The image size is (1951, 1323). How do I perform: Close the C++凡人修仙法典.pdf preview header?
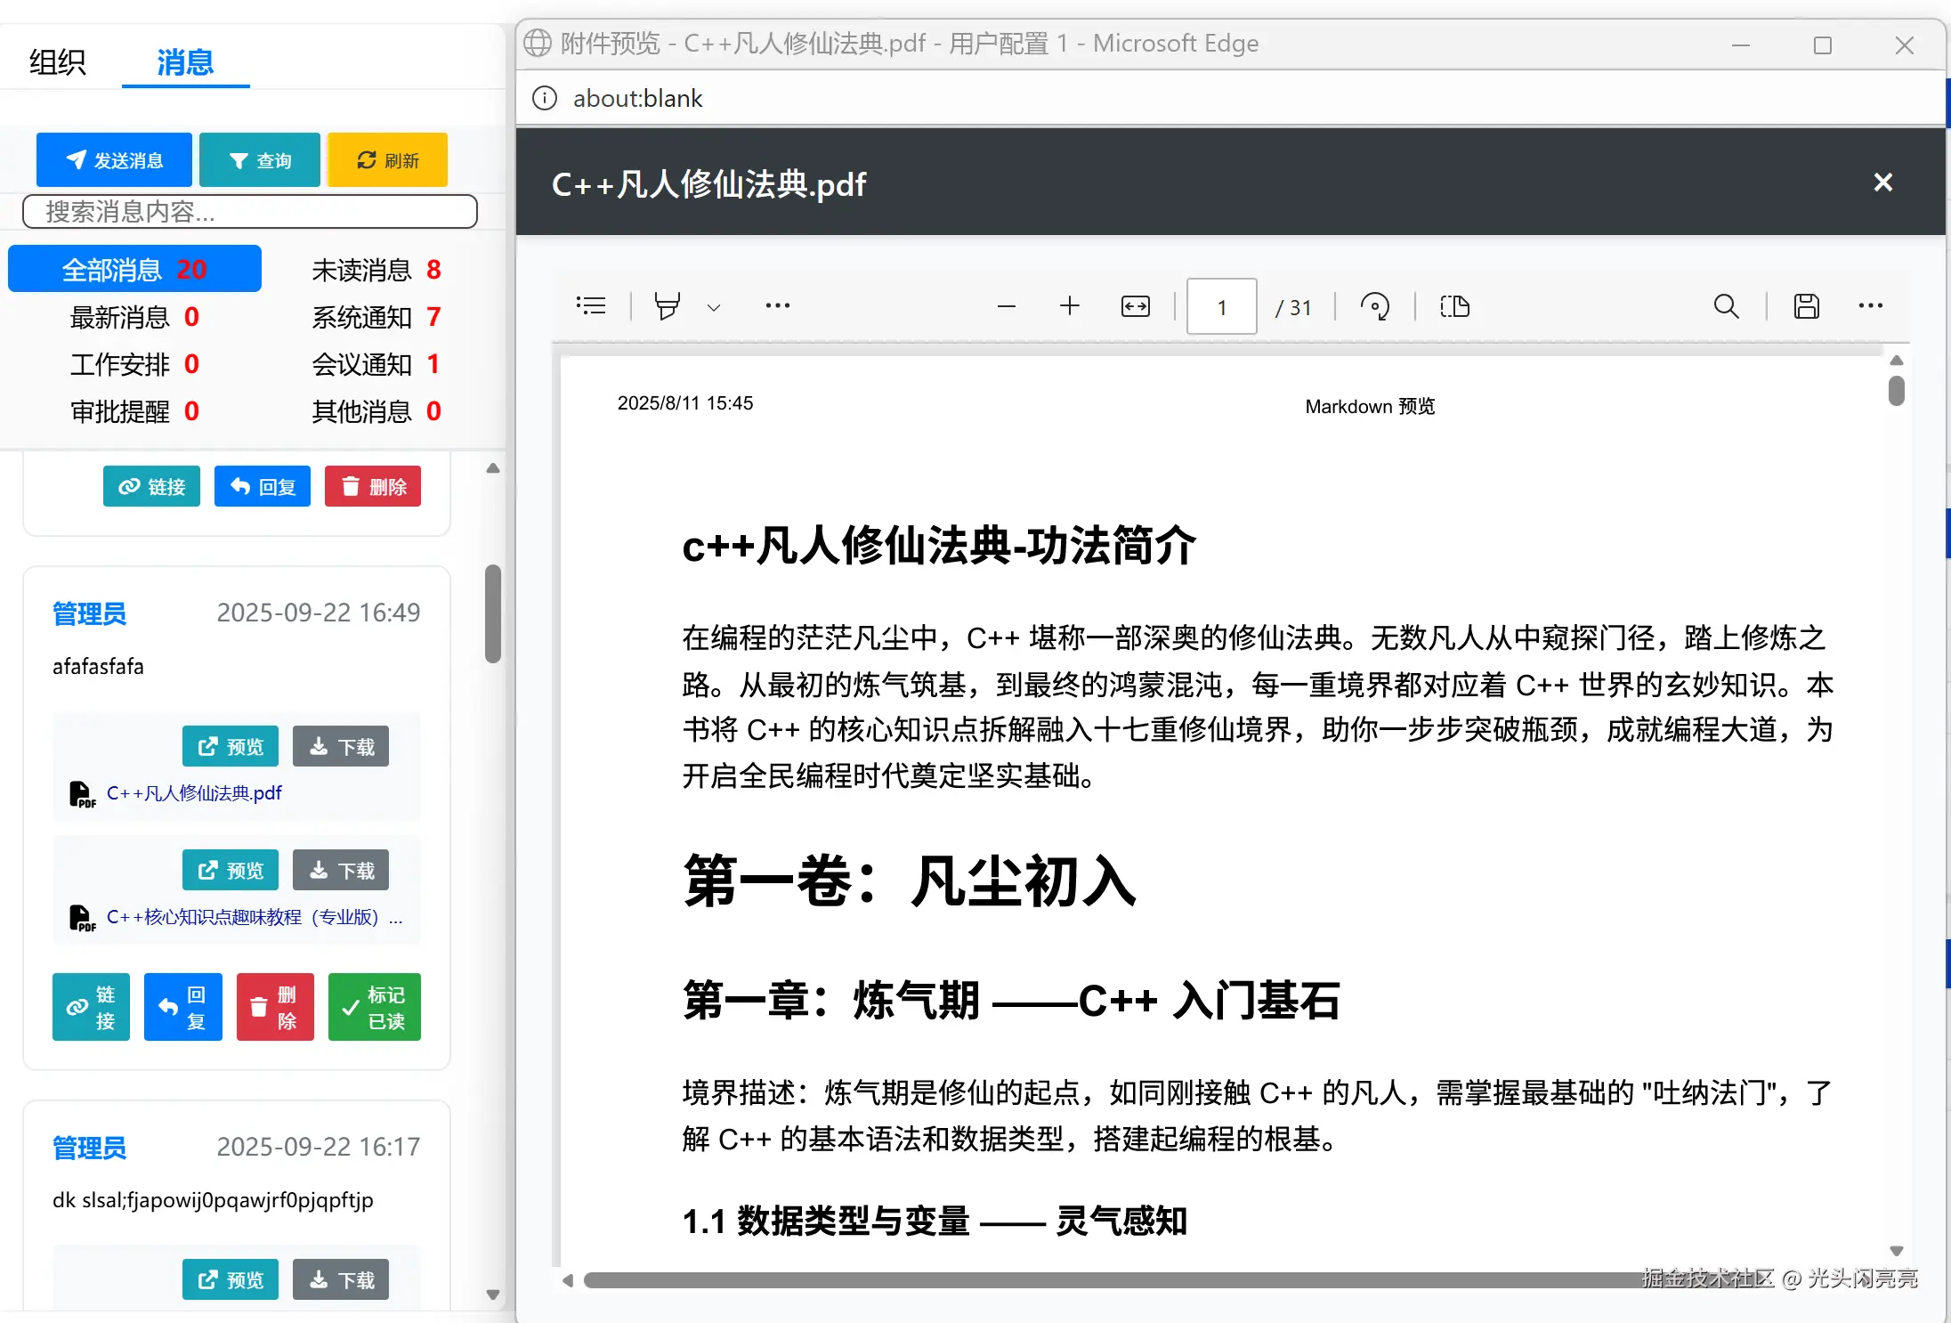click(x=1882, y=183)
